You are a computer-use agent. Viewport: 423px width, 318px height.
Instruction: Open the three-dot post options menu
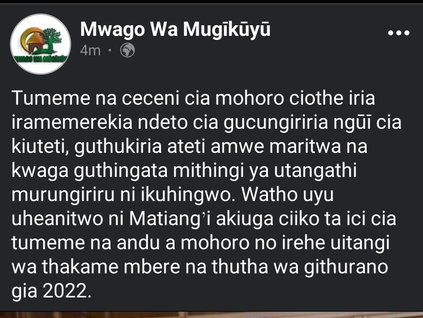(398, 33)
